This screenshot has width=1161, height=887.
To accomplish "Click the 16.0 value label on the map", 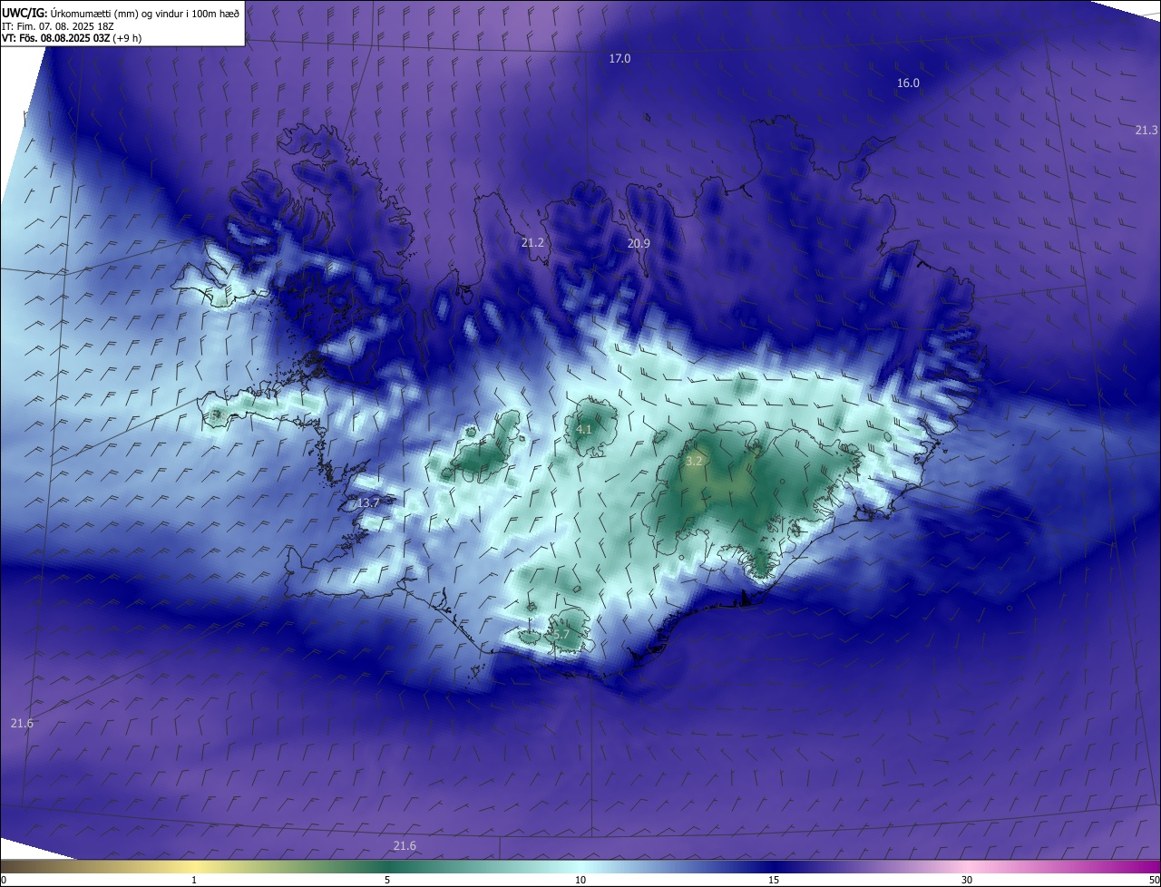I will tap(908, 83).
